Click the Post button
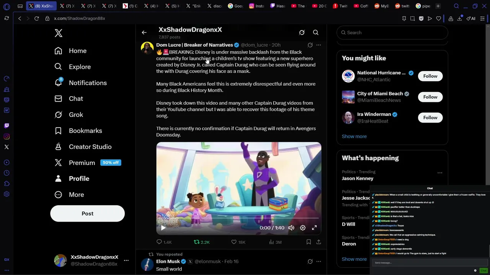This screenshot has height=275, width=490. 87,214
